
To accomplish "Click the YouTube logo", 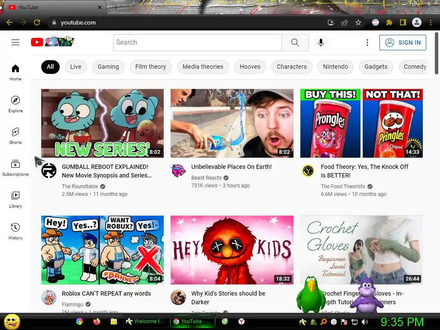I will coord(52,42).
